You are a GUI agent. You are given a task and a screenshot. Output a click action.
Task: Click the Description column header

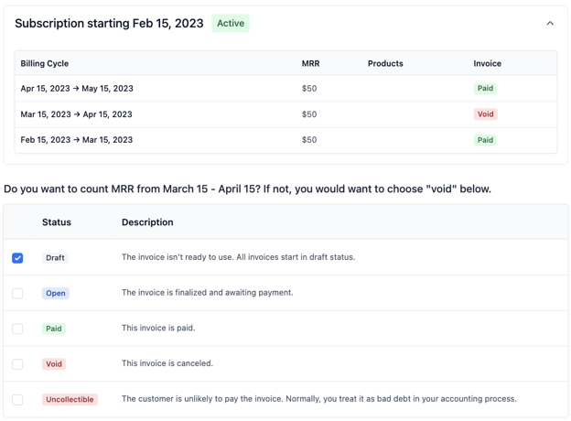(147, 222)
